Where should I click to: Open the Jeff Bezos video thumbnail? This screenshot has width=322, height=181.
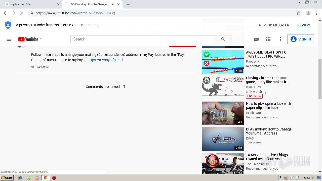click(223, 163)
